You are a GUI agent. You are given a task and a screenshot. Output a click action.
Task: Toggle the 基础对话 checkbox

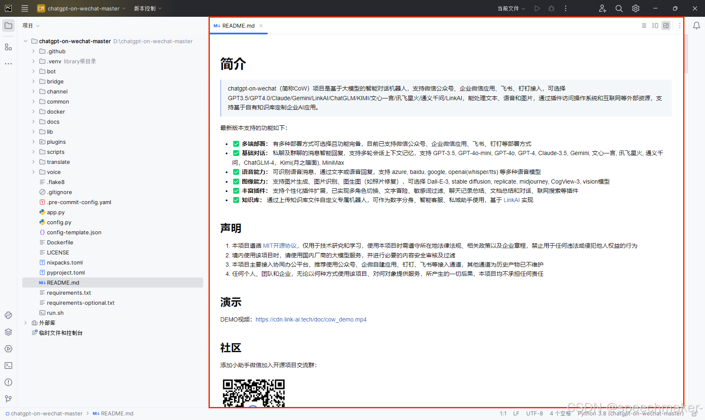click(236, 153)
